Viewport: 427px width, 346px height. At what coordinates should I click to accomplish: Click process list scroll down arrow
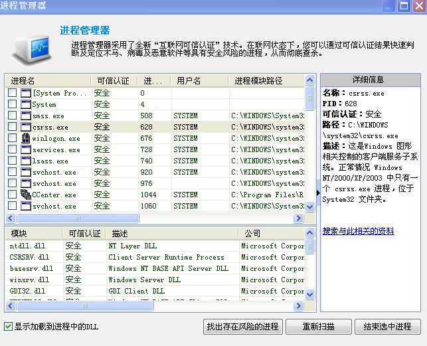310,207
